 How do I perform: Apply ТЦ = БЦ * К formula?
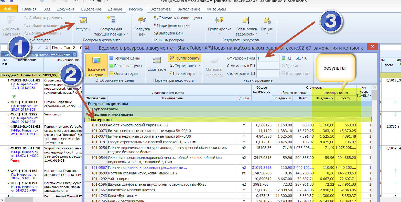click(x=294, y=58)
